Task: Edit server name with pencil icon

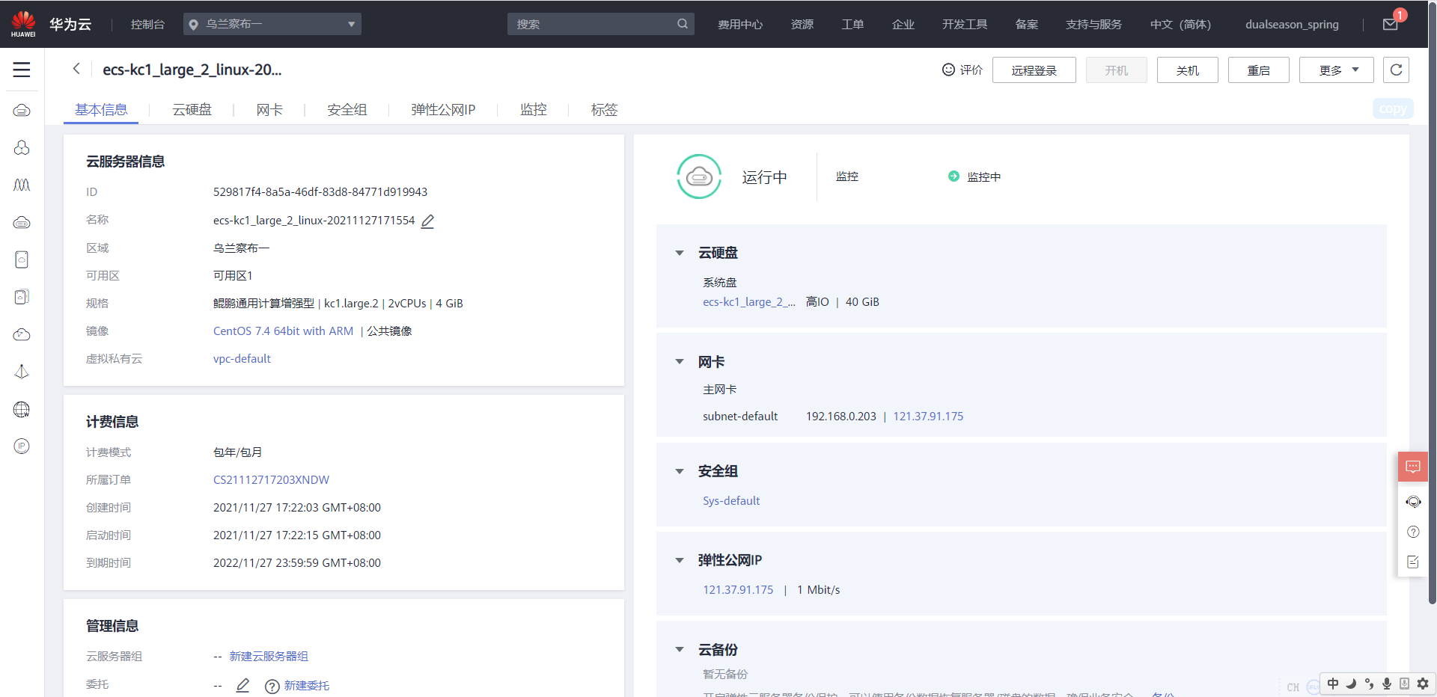Action: click(x=427, y=221)
